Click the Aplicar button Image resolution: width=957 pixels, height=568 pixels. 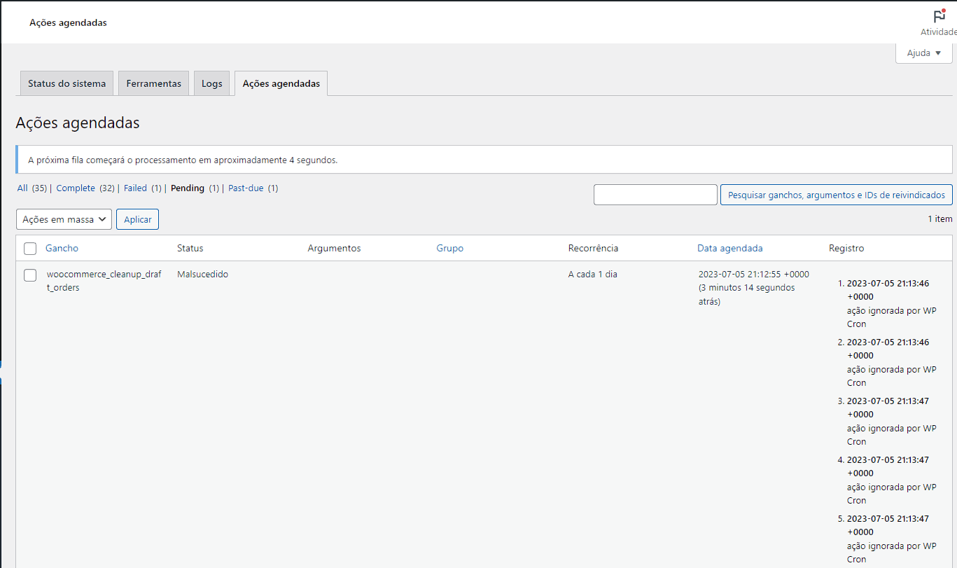pyautogui.click(x=137, y=219)
